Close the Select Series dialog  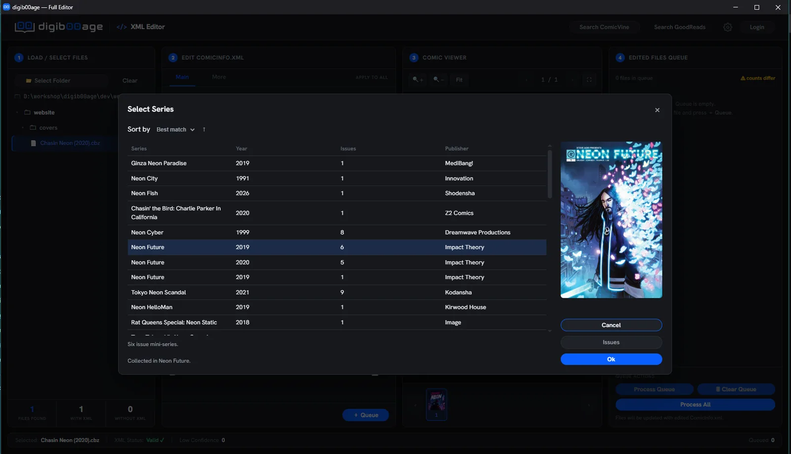pyautogui.click(x=657, y=110)
